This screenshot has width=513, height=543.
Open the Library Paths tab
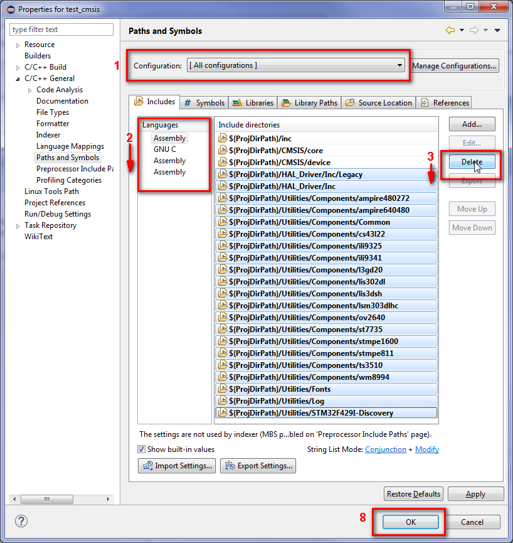coord(309,103)
